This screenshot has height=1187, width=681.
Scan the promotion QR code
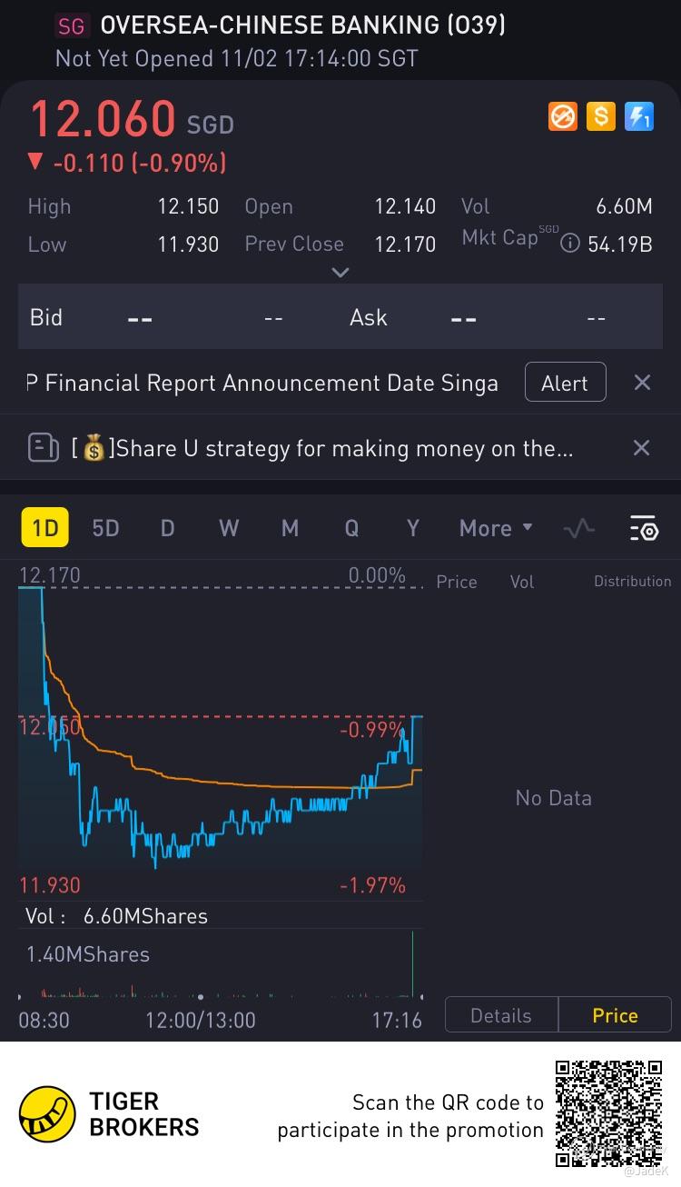pos(608,1112)
